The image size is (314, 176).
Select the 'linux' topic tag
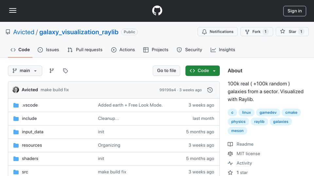[246, 112]
